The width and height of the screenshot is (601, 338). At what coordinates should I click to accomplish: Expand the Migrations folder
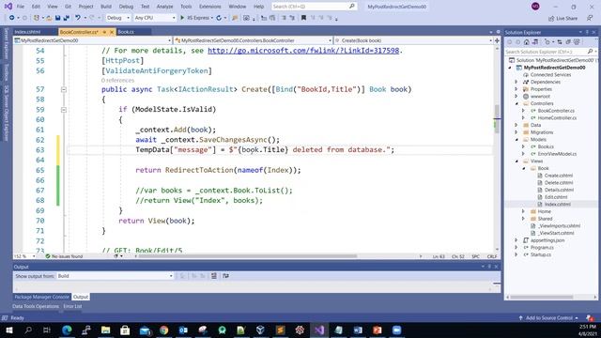coord(516,132)
